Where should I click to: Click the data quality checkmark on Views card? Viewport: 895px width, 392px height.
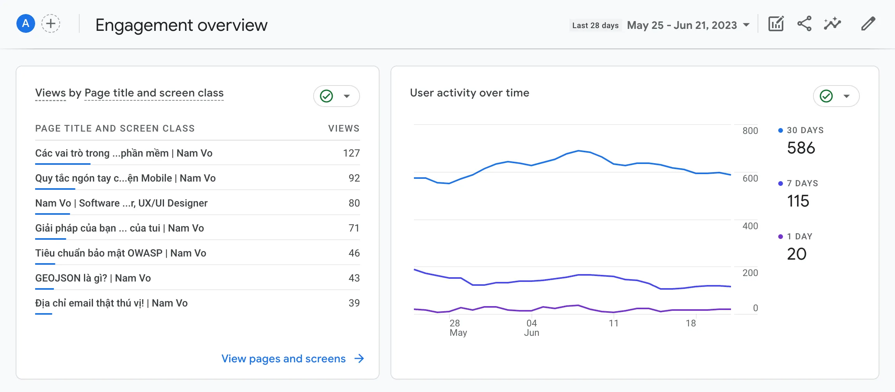click(x=327, y=96)
